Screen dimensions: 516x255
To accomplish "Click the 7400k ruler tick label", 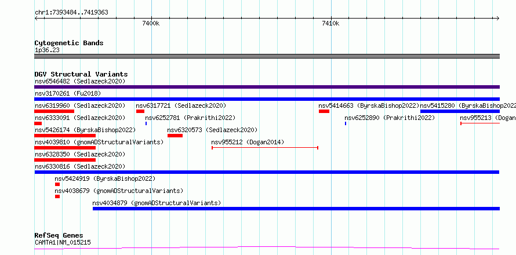I will point(151,24).
